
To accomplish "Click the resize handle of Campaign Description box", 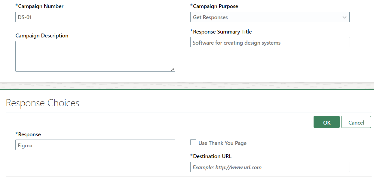I will (173, 69).
